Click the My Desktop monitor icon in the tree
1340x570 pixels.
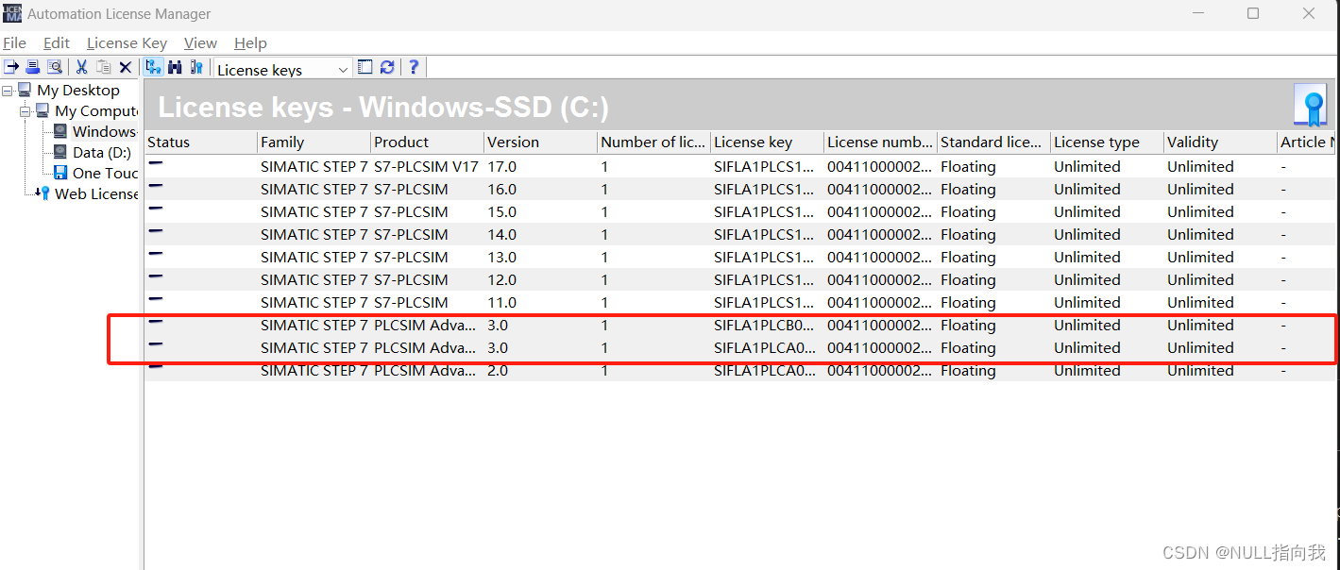click(25, 90)
